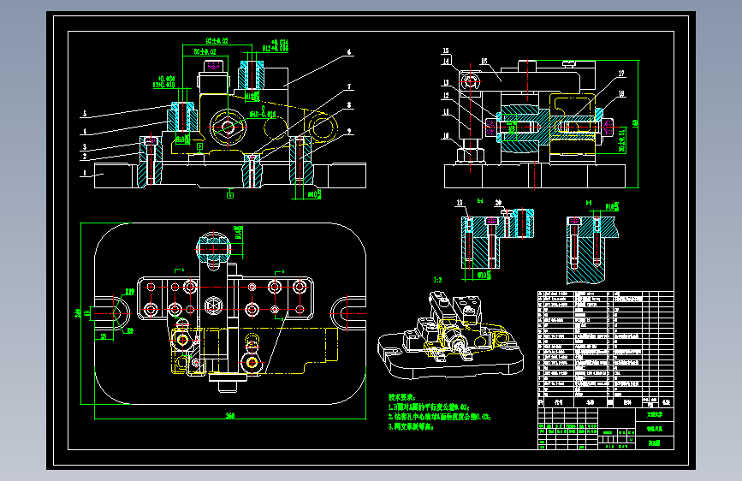Click part balloon label 2
This screenshot has height=481, width=742.
pyautogui.click(x=85, y=157)
